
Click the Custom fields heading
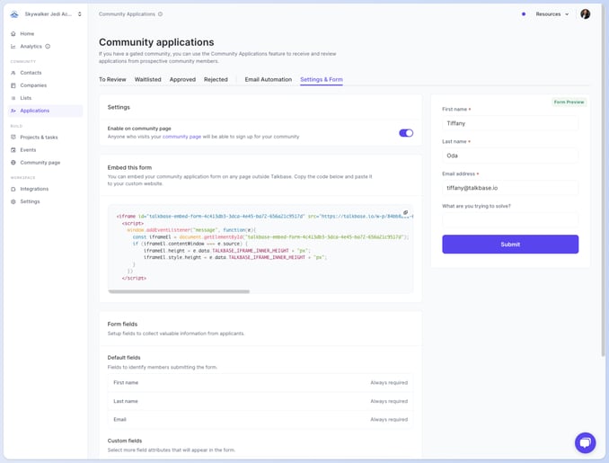point(125,441)
